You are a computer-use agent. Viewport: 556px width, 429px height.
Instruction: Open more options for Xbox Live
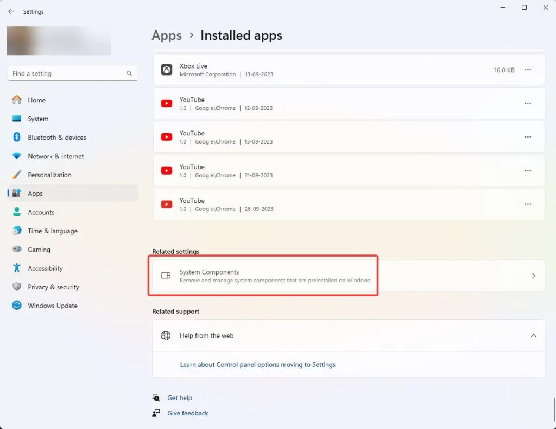click(x=528, y=70)
